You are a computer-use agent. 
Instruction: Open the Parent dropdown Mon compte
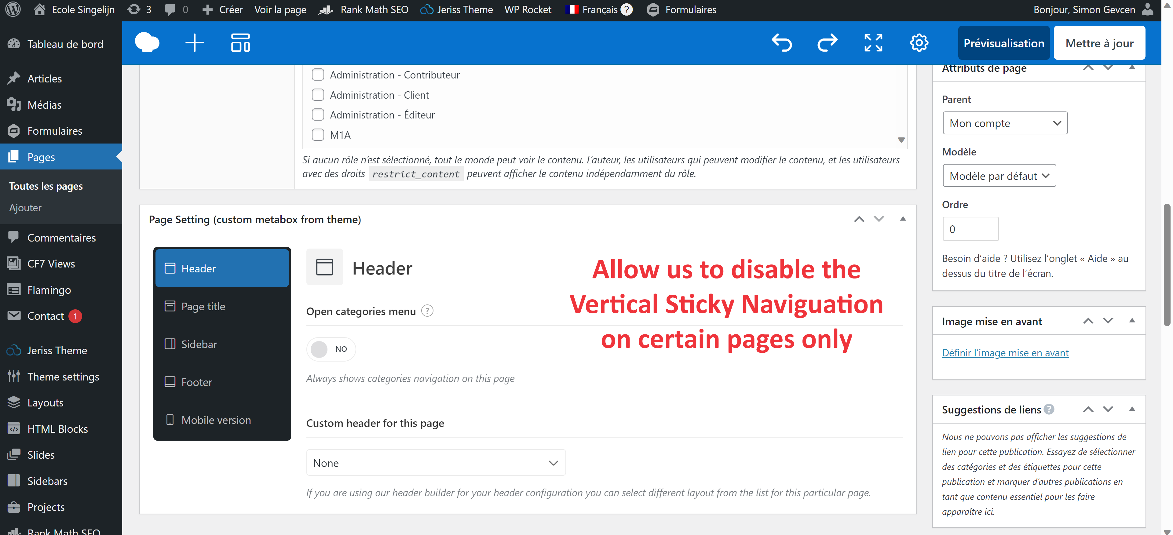coord(1005,123)
